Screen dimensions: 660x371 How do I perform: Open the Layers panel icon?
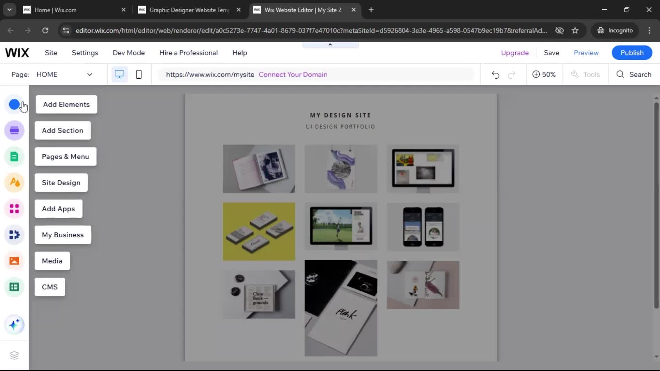(x=14, y=355)
